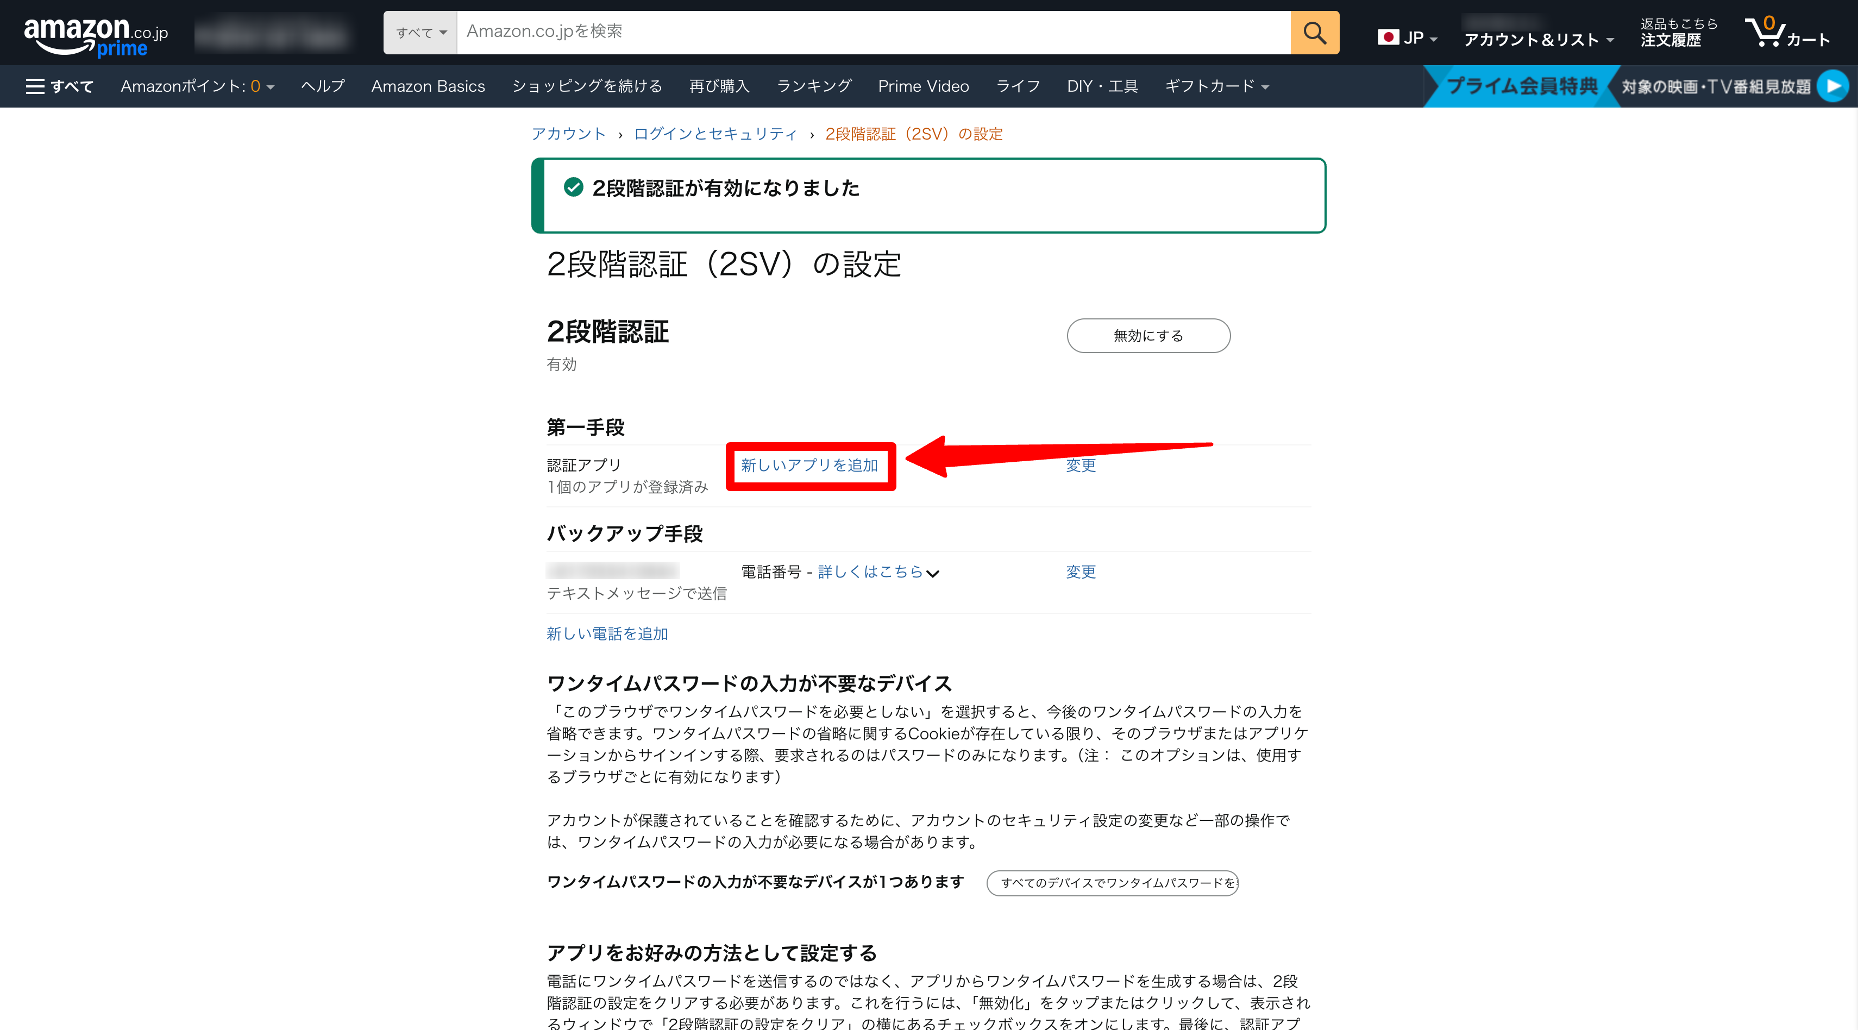Image resolution: width=1858 pixels, height=1030 pixels.
Task: Click 変更 for 認証アプリ
Action: (x=1081, y=466)
